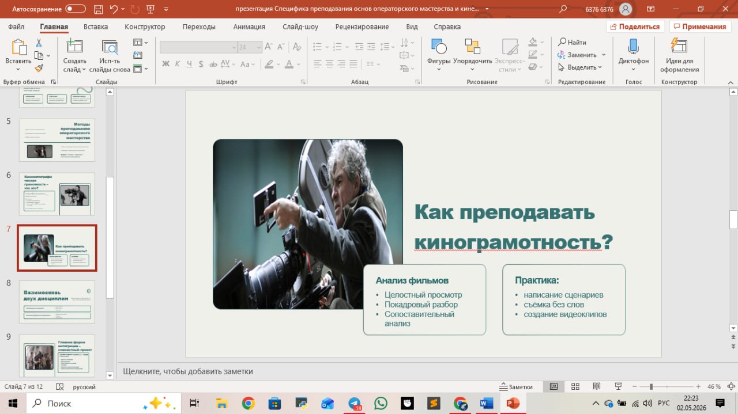The width and height of the screenshot is (738, 414).
Task: Click the Save icon in title bar
Action: [98, 9]
